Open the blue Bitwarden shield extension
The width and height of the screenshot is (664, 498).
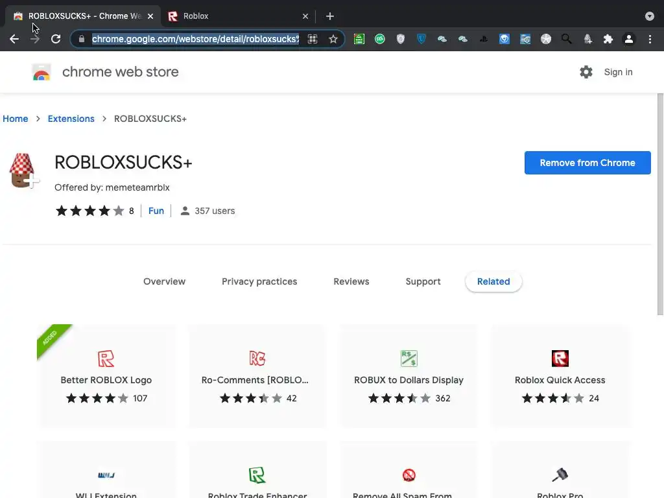[421, 39]
